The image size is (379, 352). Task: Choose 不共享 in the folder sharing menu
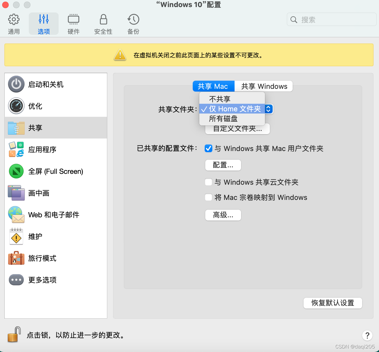click(x=232, y=99)
